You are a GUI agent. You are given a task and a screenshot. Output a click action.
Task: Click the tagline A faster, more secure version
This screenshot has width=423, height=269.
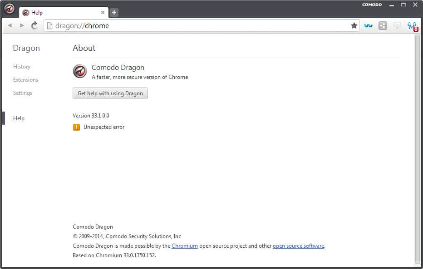point(140,77)
